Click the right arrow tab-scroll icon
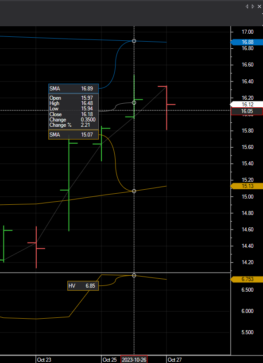 coord(253,7)
